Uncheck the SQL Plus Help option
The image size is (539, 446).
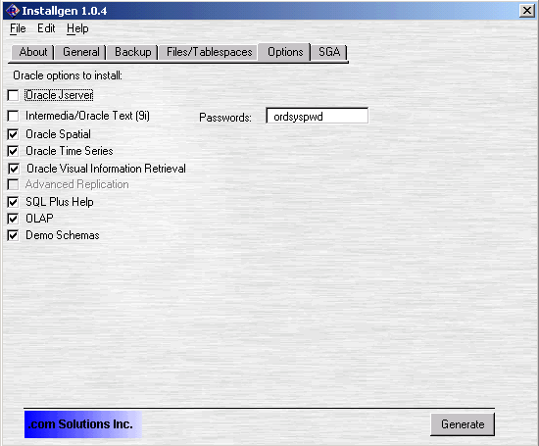point(13,202)
